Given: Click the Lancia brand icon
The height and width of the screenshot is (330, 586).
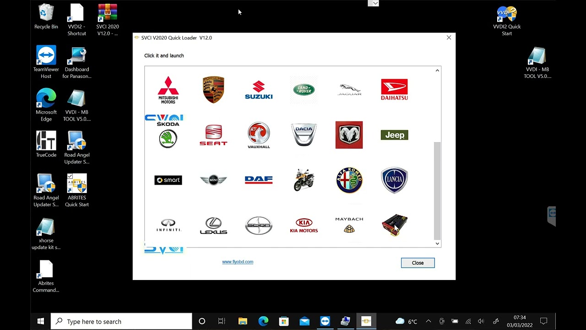Looking at the screenshot, I should 394,180.
